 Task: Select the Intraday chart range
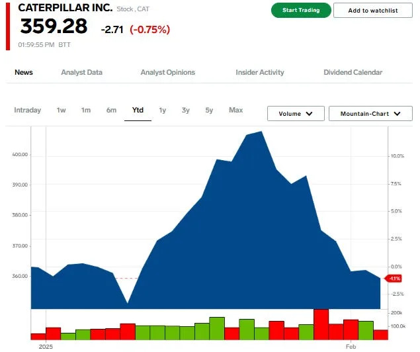(x=28, y=110)
